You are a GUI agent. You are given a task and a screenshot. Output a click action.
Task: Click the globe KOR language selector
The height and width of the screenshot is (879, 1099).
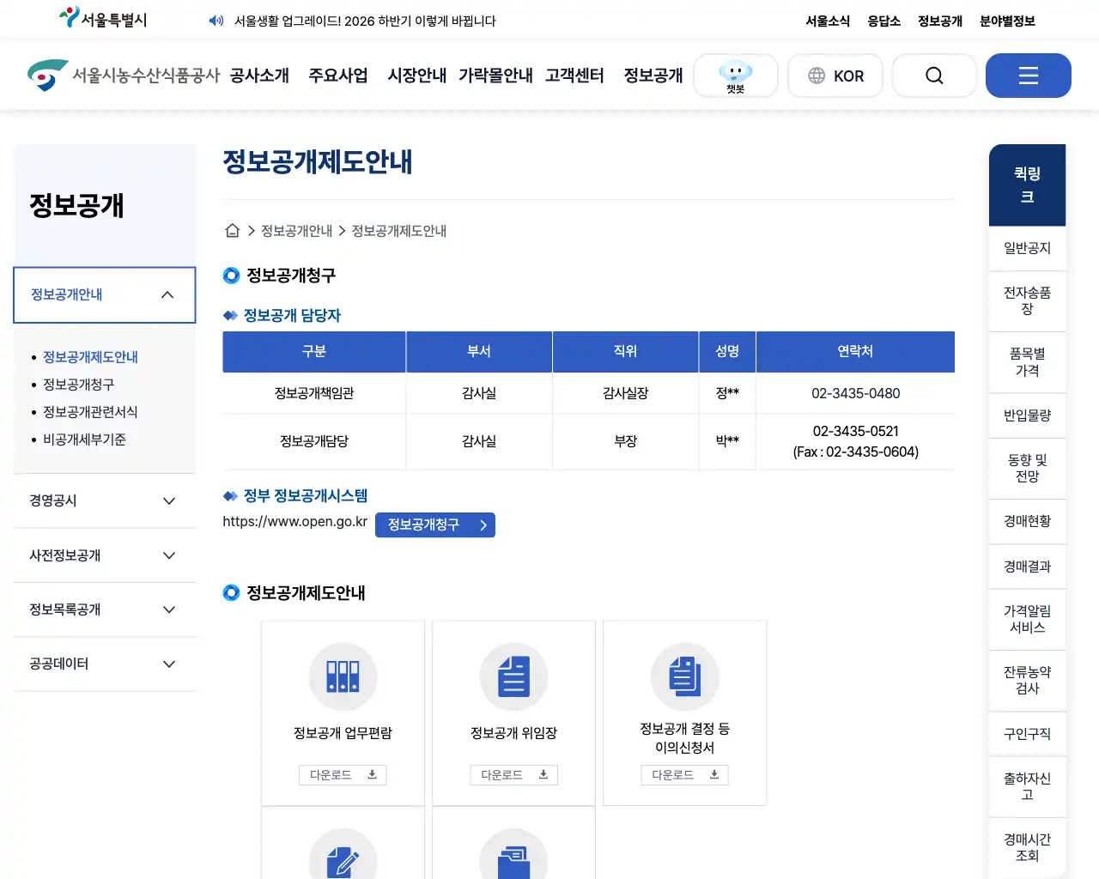pyautogui.click(x=835, y=76)
